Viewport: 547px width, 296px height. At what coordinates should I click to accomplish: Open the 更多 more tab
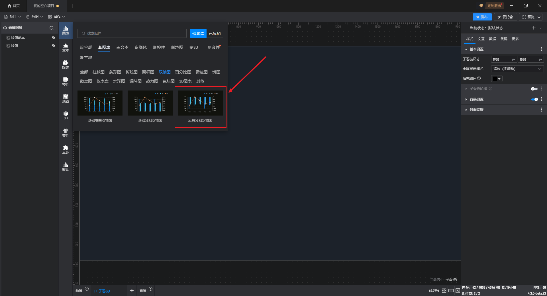tap(515, 39)
